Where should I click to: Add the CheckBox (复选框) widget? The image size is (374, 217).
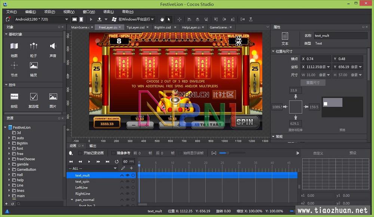click(x=34, y=100)
